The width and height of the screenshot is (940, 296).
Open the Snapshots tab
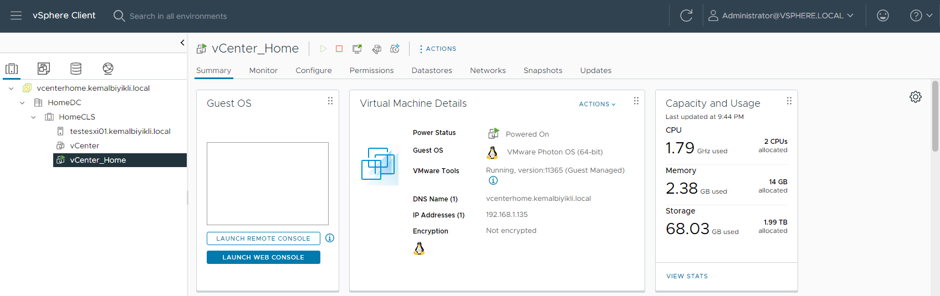[x=543, y=70]
